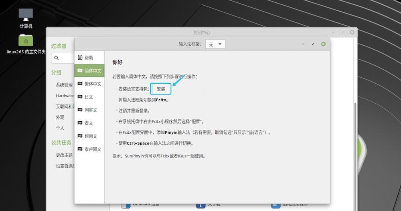Click the flag icon beside 朝鲜文
This screenshot has height=211, width=401.
coord(80,110)
